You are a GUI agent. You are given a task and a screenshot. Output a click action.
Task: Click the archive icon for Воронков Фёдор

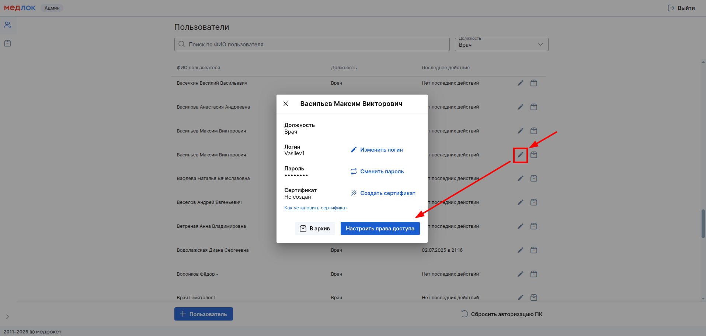point(533,274)
